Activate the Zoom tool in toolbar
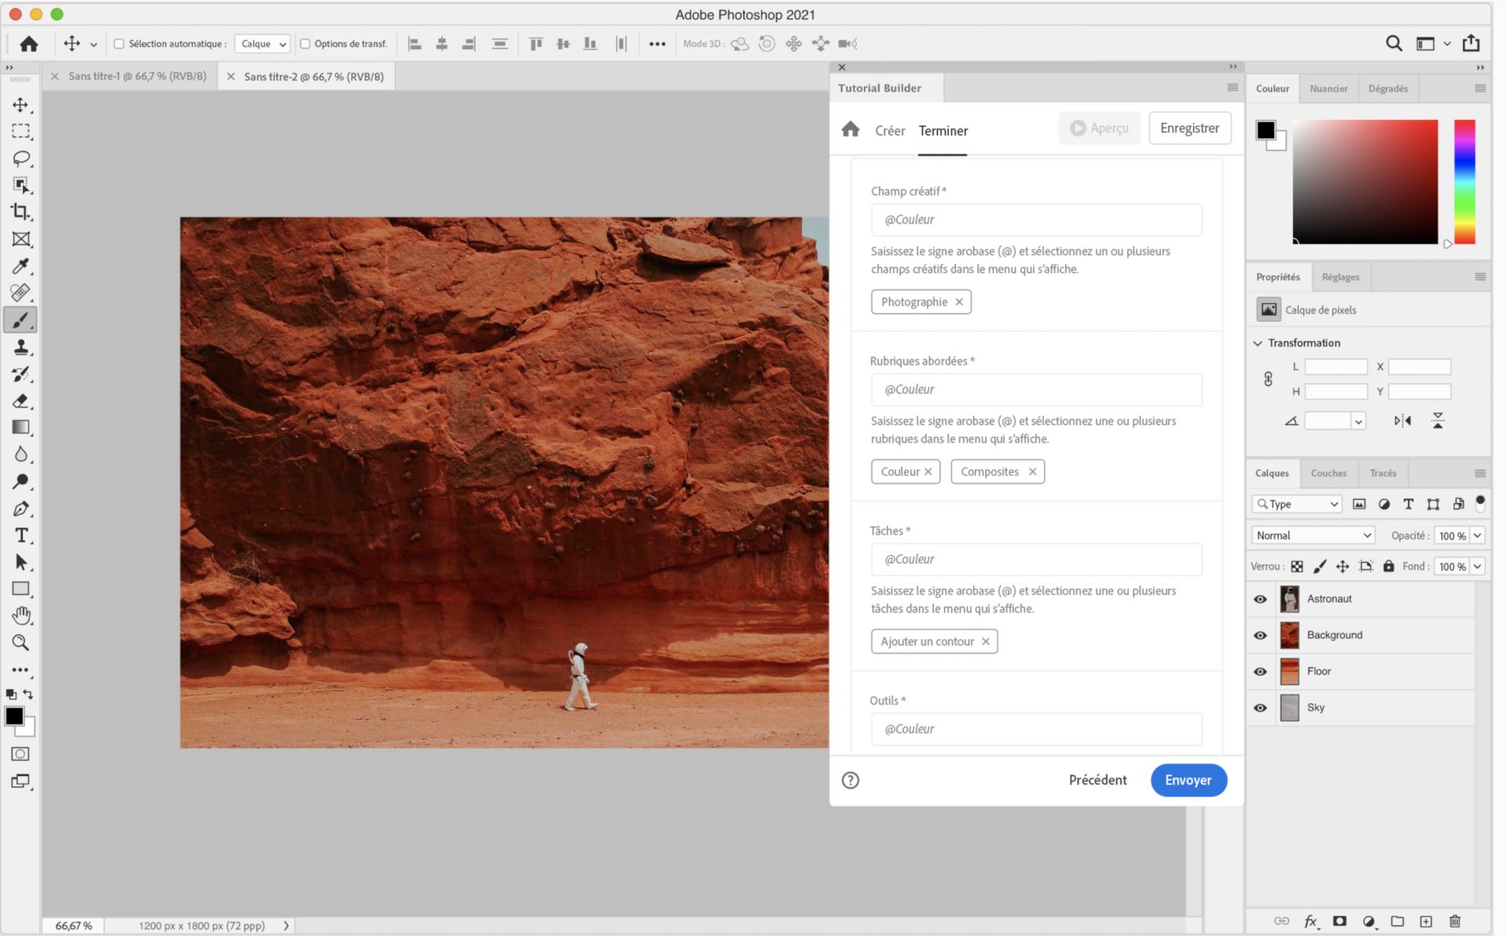The image size is (1505, 936). (20, 643)
